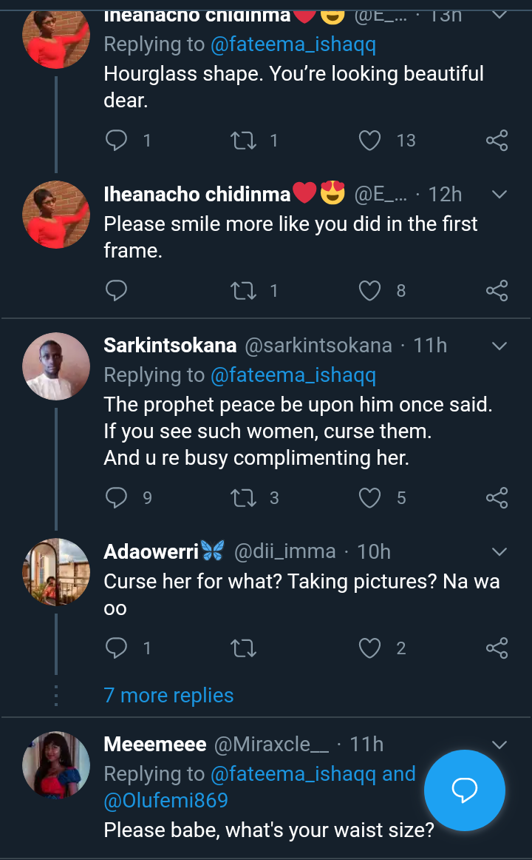This screenshot has height=860, width=532.
Task: Share the "Hourglass shape" tweet
Action: pyautogui.click(x=497, y=141)
